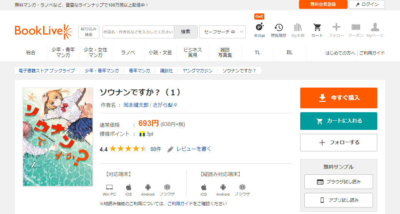The height and width of the screenshot is (214, 400).
Task: Click the レビューを書く review link
Action: (193, 149)
